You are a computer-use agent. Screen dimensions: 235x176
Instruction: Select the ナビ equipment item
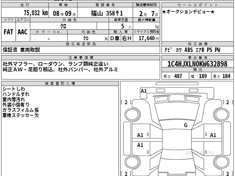[x=168, y=50]
